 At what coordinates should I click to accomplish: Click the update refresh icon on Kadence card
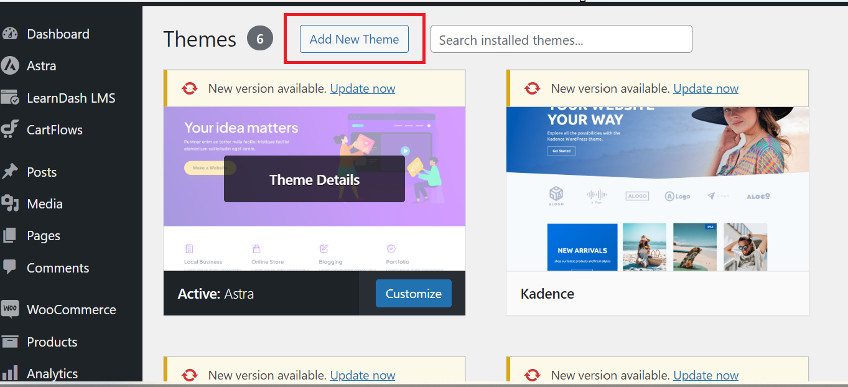point(533,88)
